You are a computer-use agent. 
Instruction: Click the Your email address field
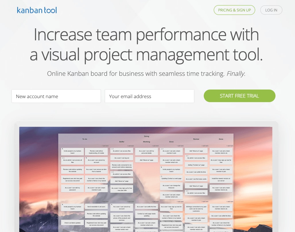click(x=150, y=96)
